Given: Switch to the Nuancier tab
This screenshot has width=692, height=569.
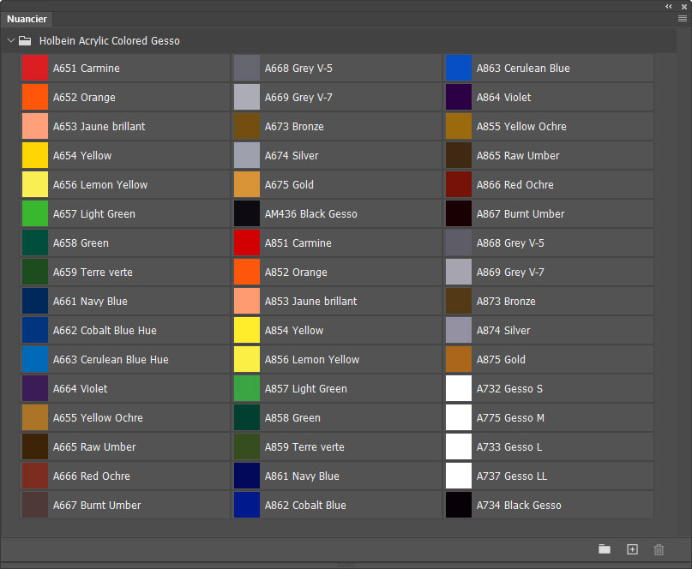Looking at the screenshot, I should (27, 19).
